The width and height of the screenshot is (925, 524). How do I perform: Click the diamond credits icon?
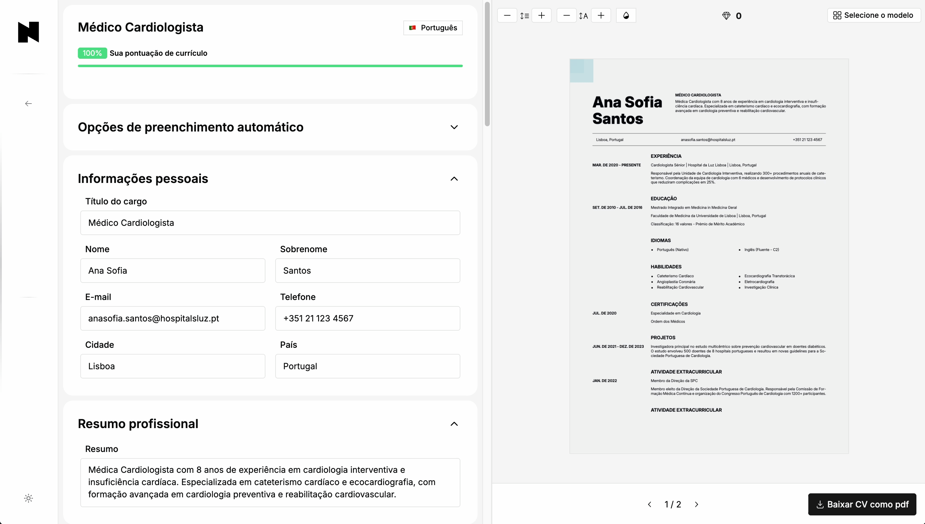[726, 16]
